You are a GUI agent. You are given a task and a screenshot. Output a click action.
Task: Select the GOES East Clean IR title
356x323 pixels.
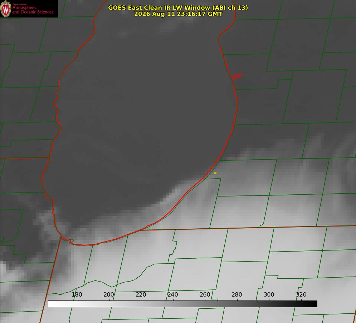click(x=178, y=8)
